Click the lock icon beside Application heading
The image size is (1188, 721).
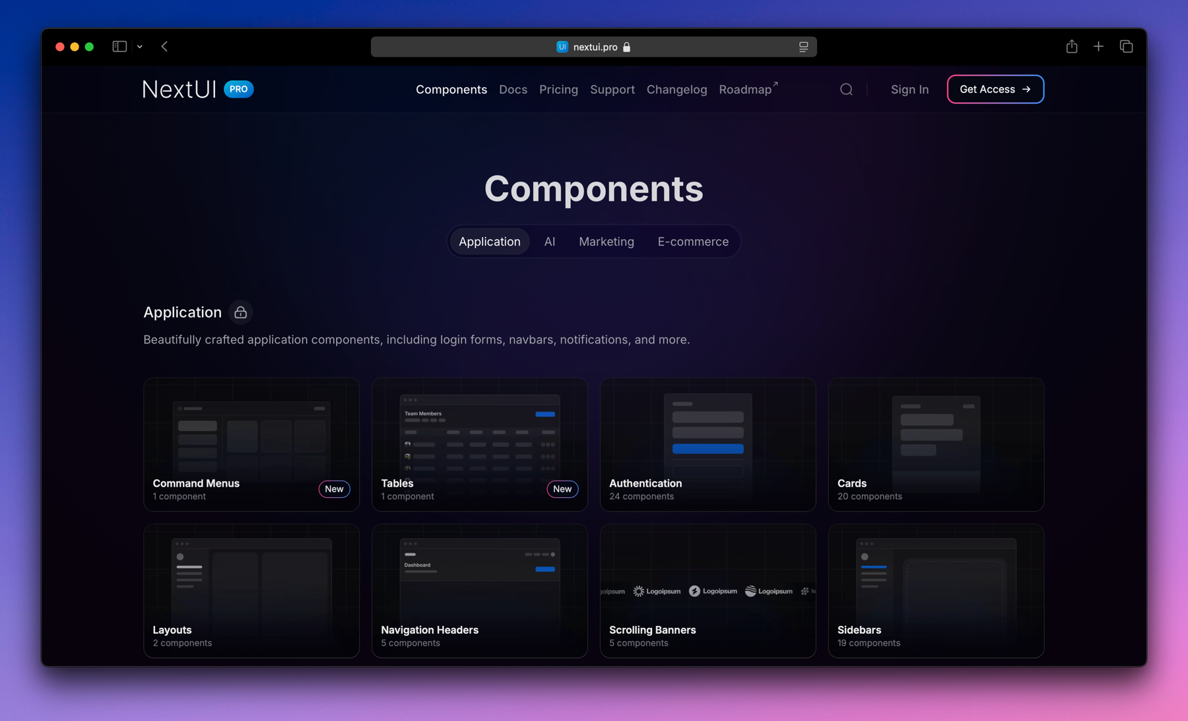coord(241,312)
